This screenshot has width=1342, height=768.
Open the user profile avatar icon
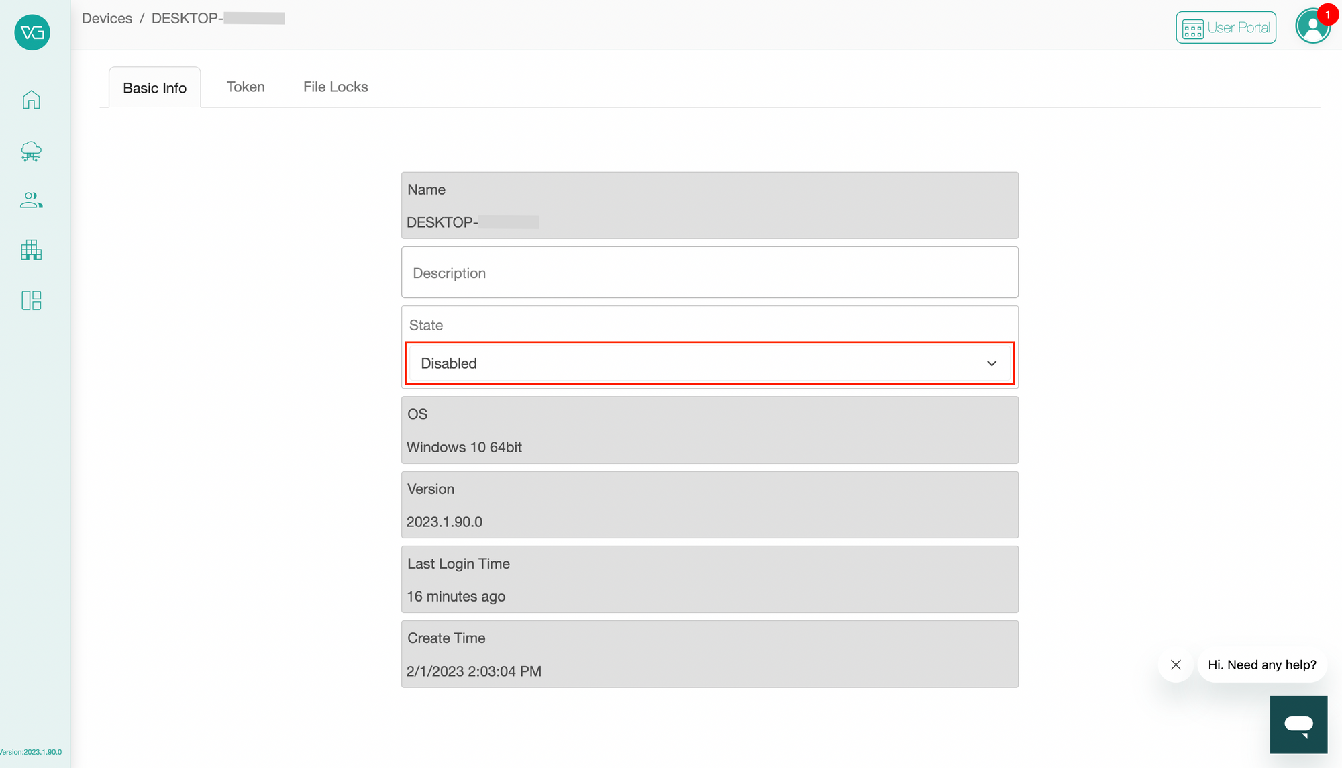[1312, 27]
